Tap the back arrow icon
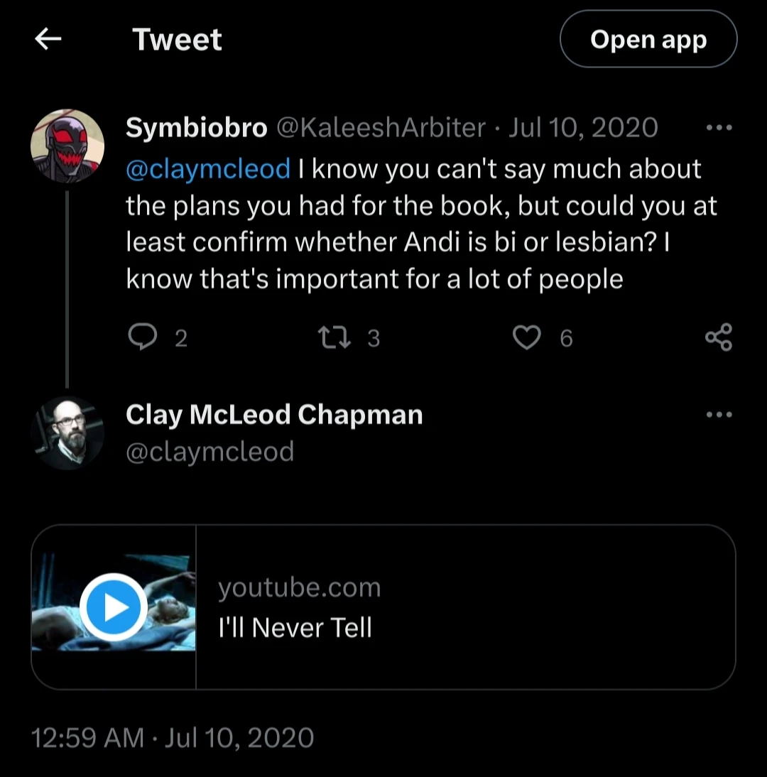The image size is (767, 777). [48, 40]
